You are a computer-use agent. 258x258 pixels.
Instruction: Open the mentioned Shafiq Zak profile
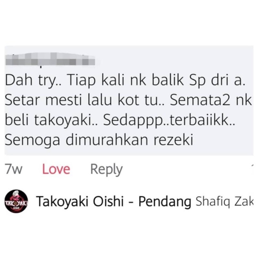[224, 201]
